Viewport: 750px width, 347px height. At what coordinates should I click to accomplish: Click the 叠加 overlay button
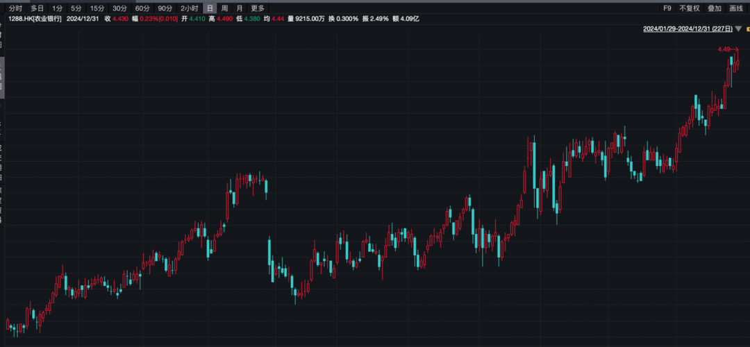tap(715, 8)
